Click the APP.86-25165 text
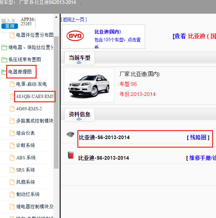Screen dimensions: 216x218 (x=28, y=22)
